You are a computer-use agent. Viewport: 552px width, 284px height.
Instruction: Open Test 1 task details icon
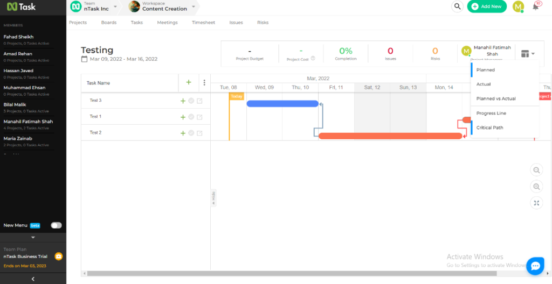(x=199, y=117)
